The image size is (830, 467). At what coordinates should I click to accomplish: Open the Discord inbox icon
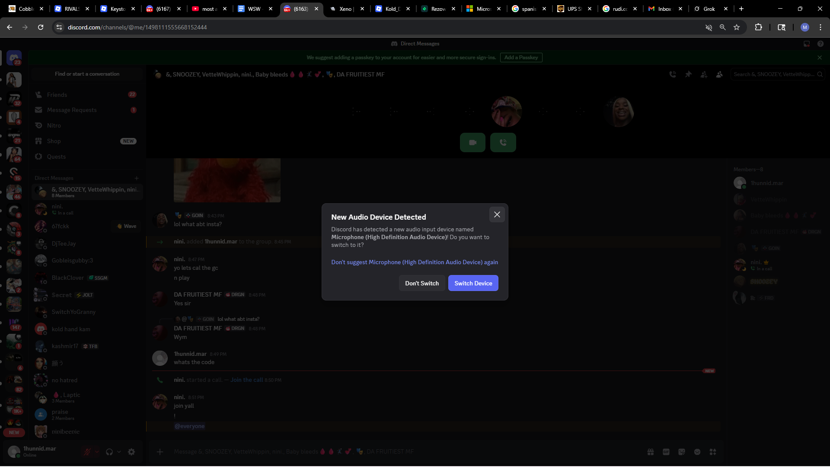pyautogui.click(x=807, y=44)
